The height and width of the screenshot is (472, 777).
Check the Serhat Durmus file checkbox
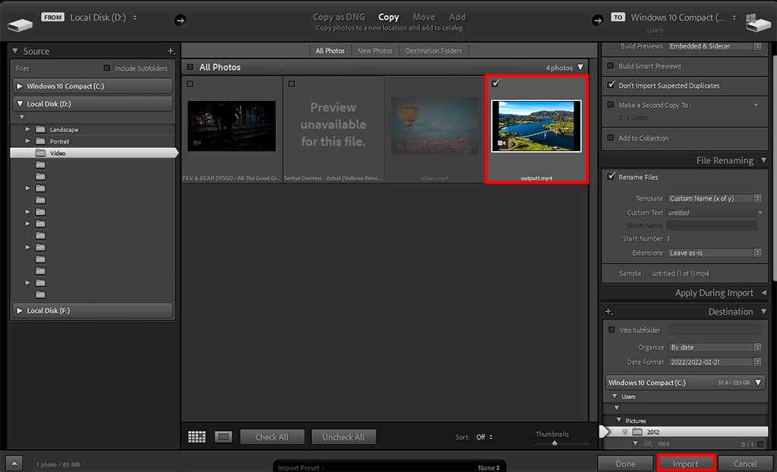pos(291,84)
